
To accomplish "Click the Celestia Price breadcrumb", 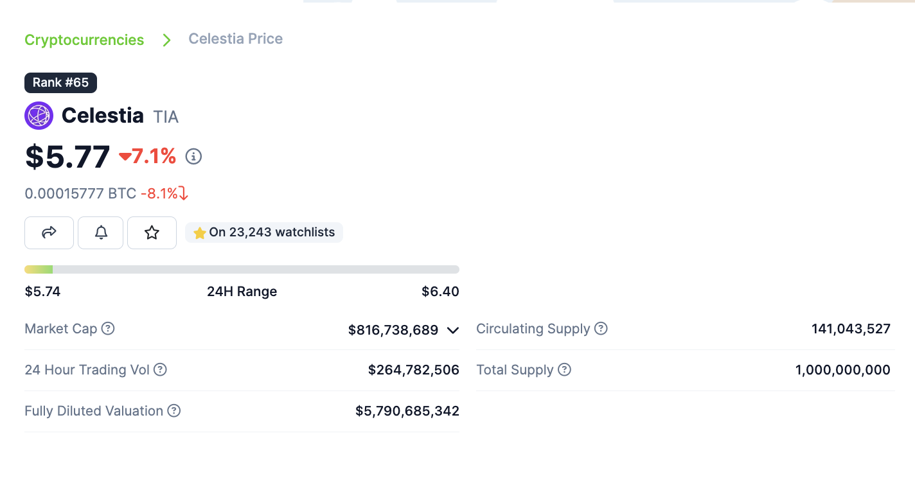I will [235, 39].
